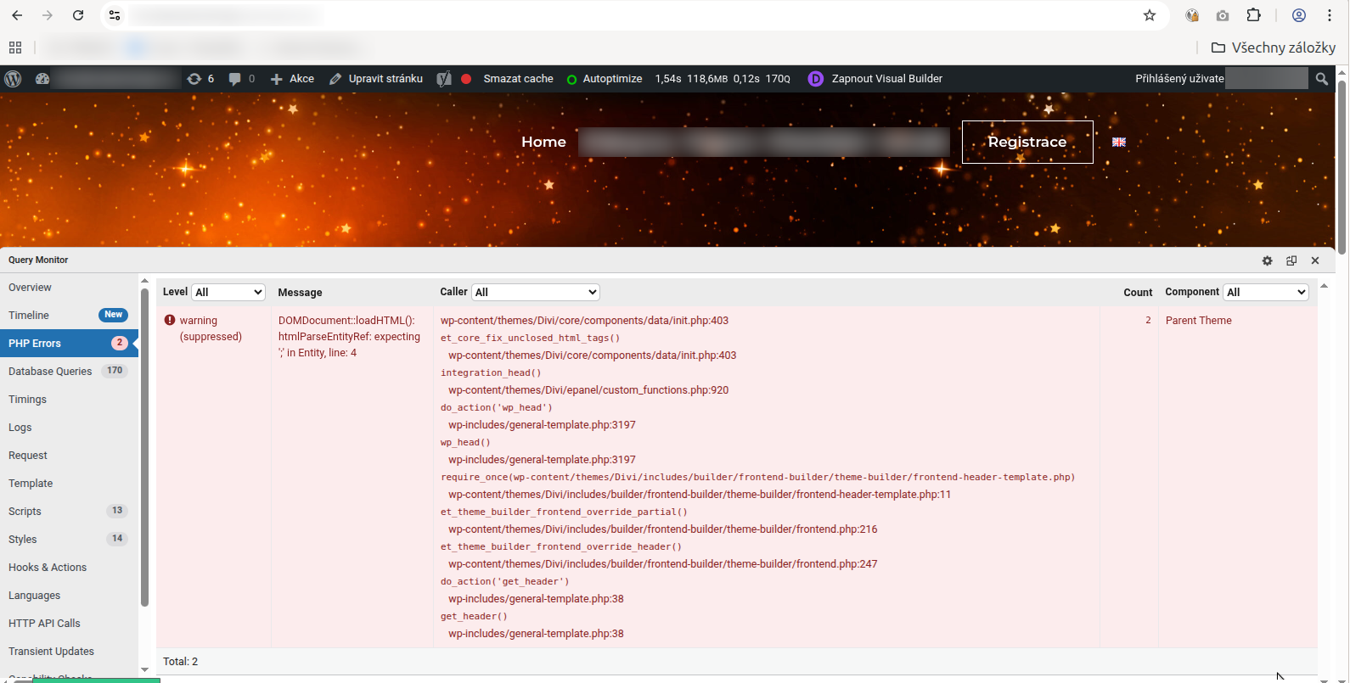Image resolution: width=1350 pixels, height=683 pixels.
Task: Bookmark this page with star icon
Action: coord(1150,15)
